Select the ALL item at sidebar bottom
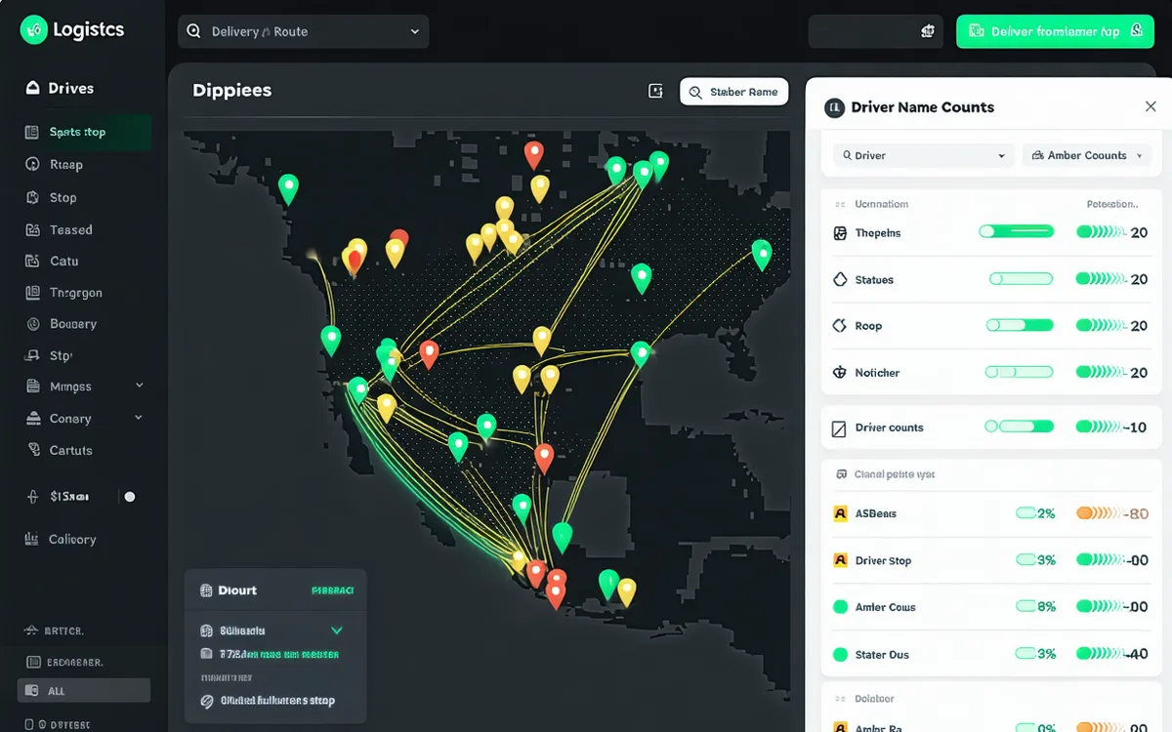The image size is (1172, 732). [x=84, y=691]
